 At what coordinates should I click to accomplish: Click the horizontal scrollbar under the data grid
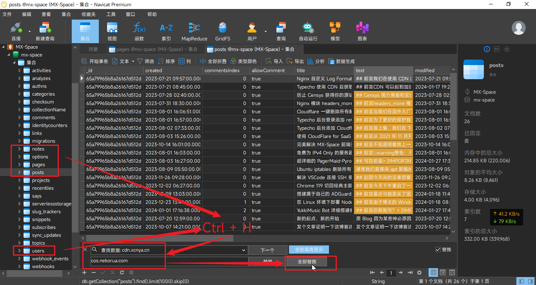(x=160, y=238)
